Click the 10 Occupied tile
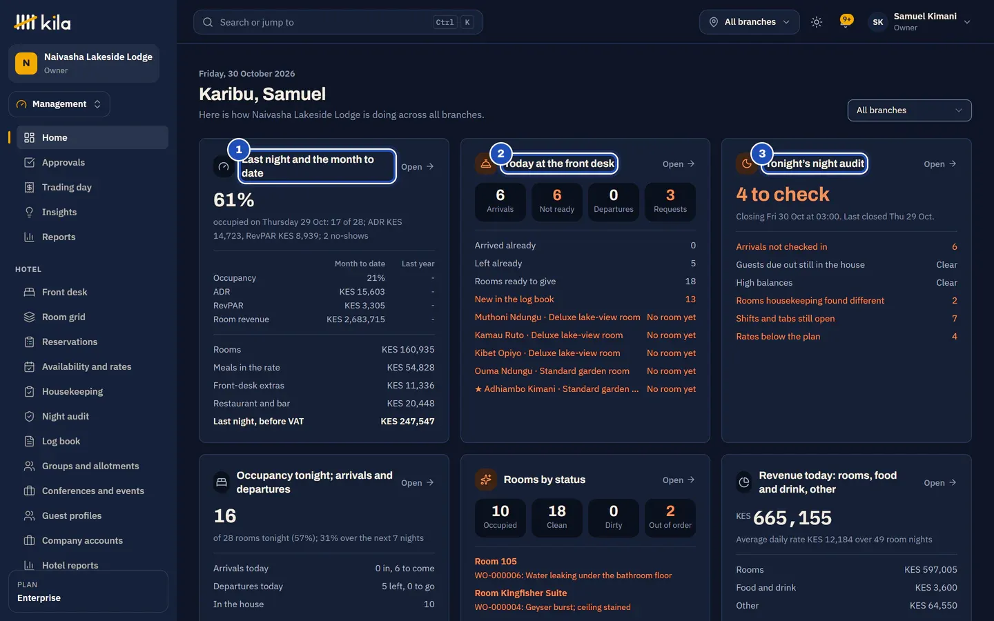Screen dimensions: 994x621 (500, 517)
